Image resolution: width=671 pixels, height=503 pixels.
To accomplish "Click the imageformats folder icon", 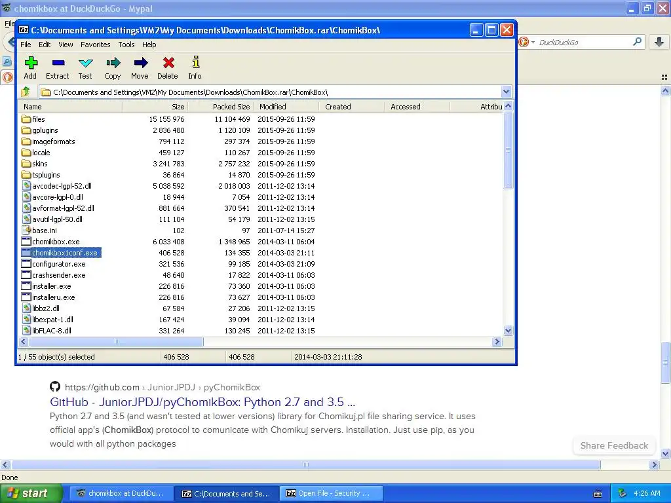I will pos(26,141).
